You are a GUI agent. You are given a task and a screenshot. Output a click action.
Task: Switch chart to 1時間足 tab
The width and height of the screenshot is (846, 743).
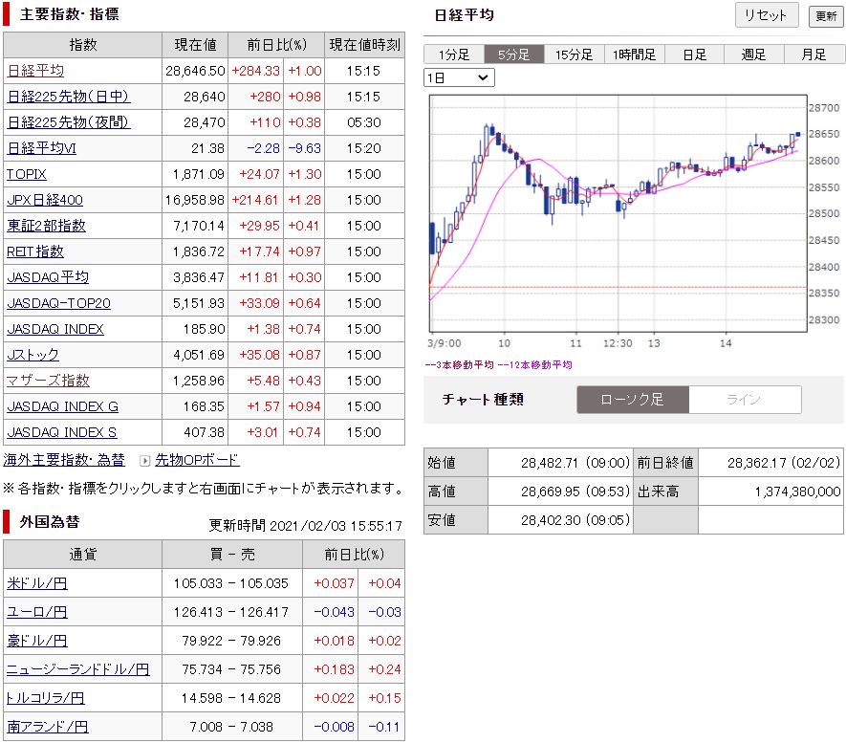(x=635, y=55)
